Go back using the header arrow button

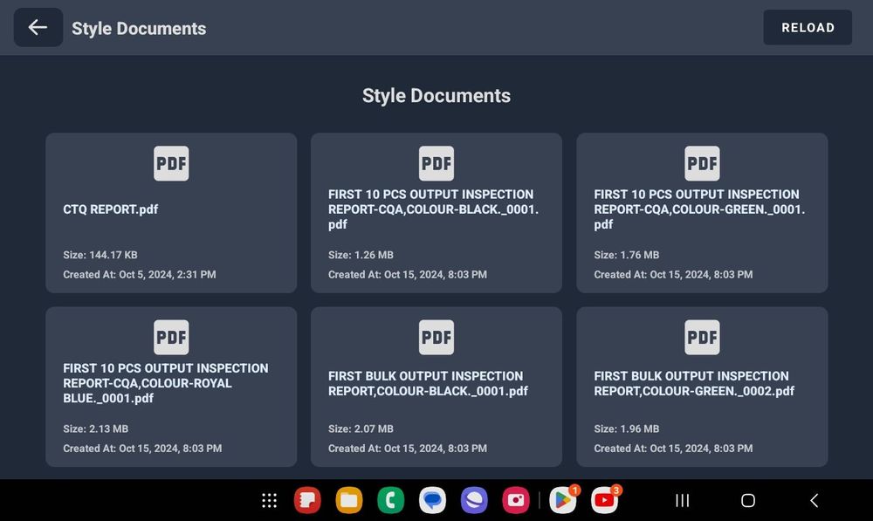tap(38, 27)
